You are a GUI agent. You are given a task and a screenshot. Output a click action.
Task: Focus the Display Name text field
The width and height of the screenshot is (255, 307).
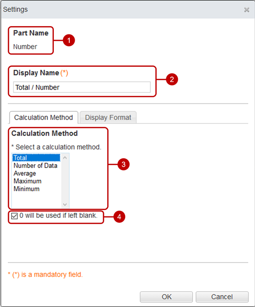tap(82, 87)
